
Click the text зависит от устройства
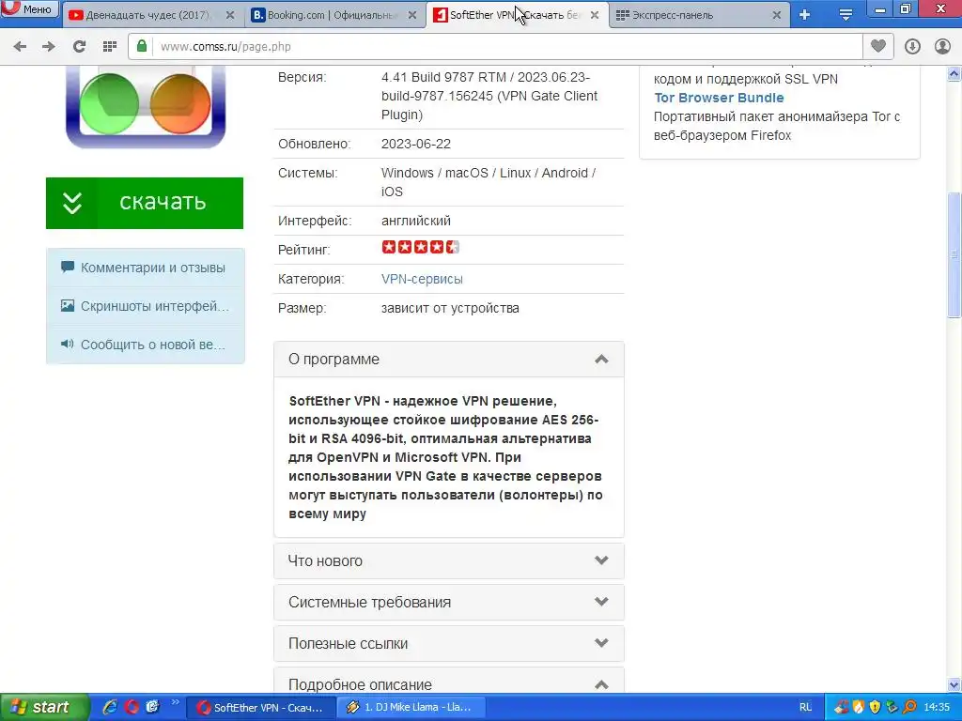(x=450, y=308)
